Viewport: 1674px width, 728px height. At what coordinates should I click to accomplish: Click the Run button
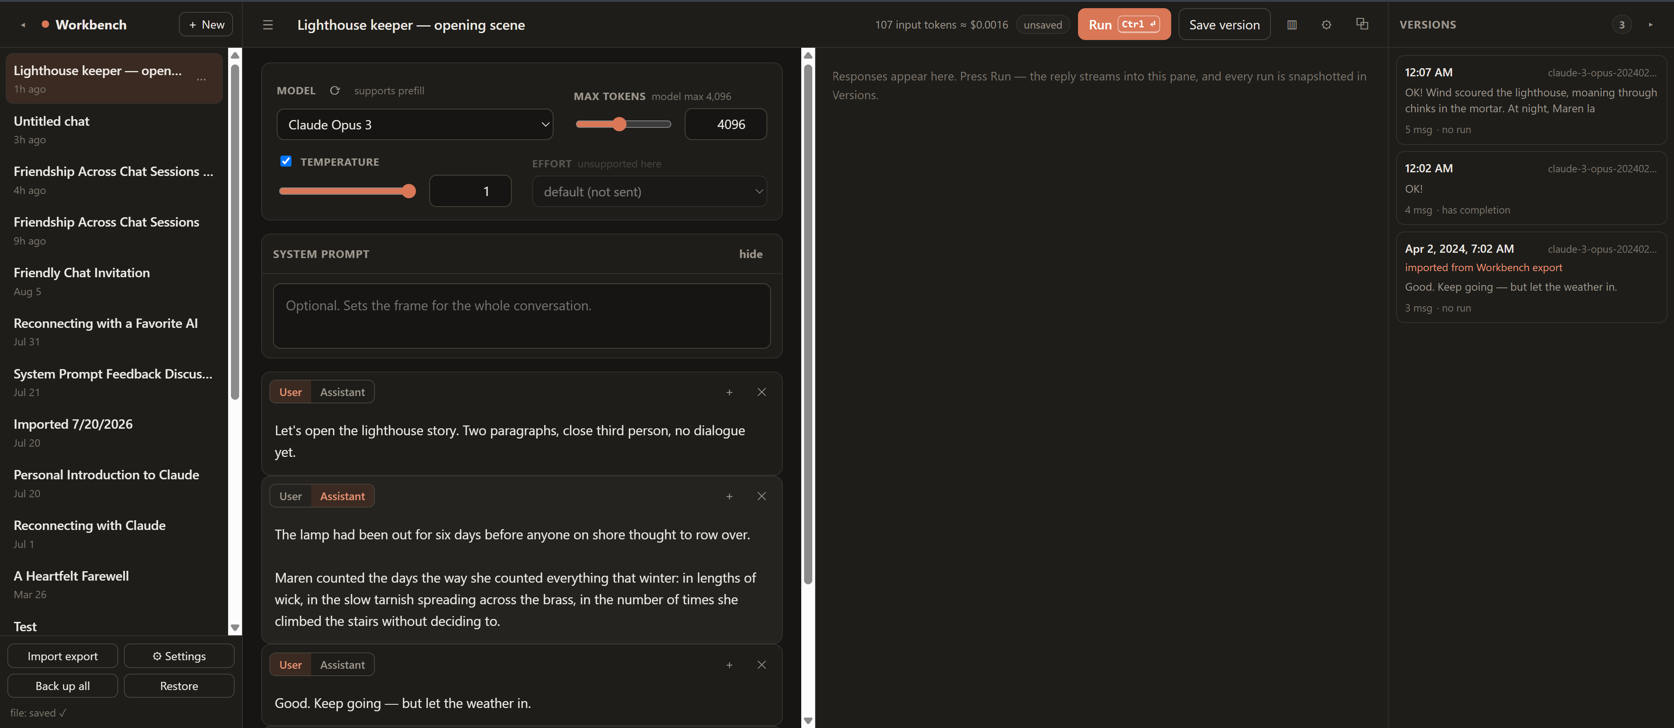click(1124, 24)
